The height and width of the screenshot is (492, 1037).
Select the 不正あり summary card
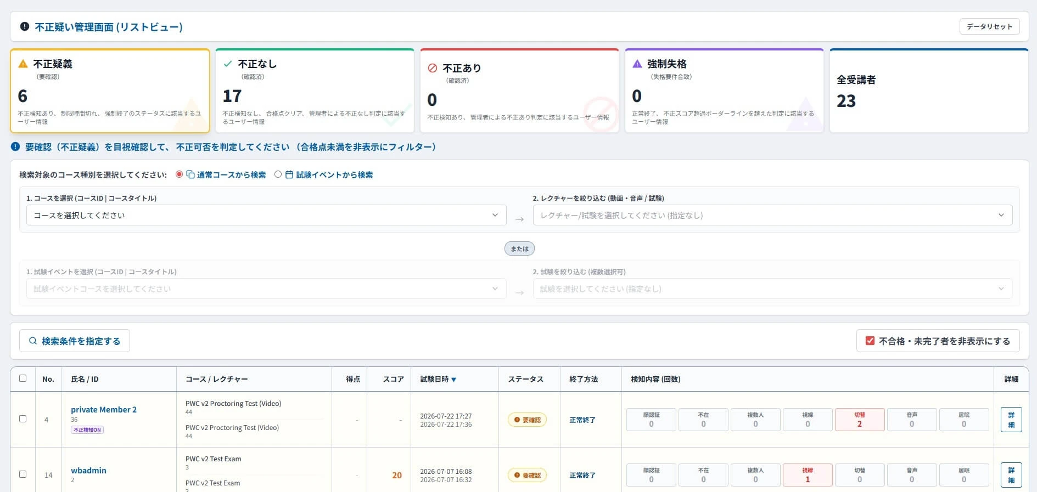pos(519,91)
